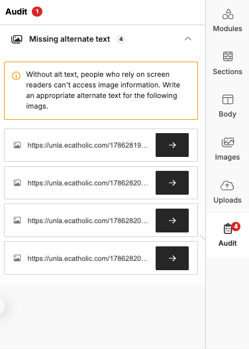Screen dimensions: 249x349
Task: Open the Sections panel icon
Action: [x=228, y=56]
